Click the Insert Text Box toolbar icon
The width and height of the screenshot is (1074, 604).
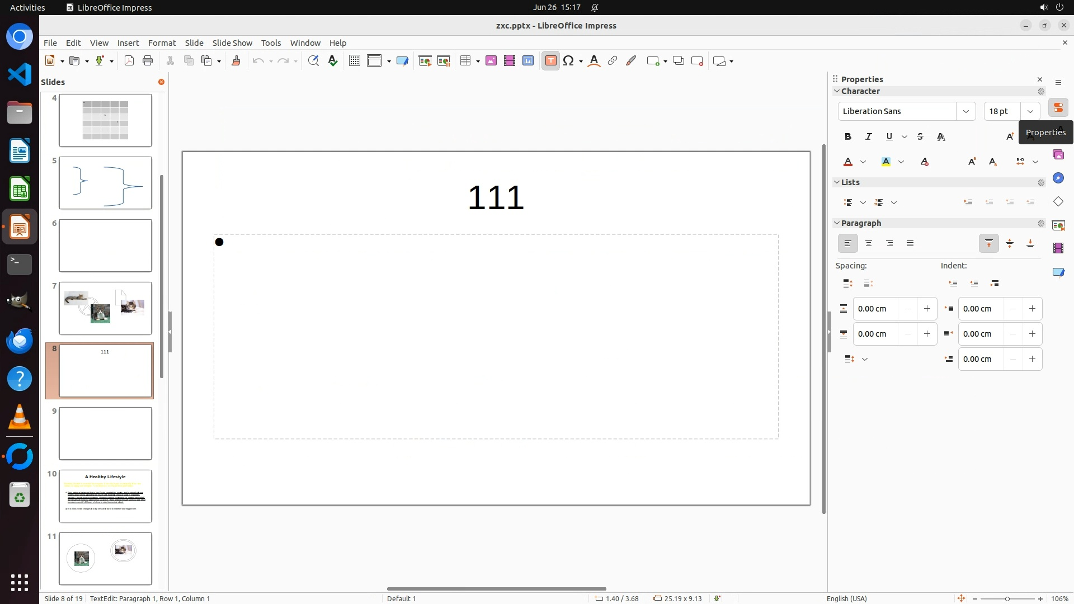550,61
